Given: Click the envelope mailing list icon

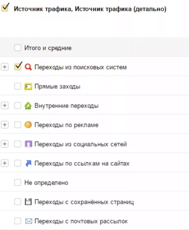Looking at the screenshot, I should 29,221.
